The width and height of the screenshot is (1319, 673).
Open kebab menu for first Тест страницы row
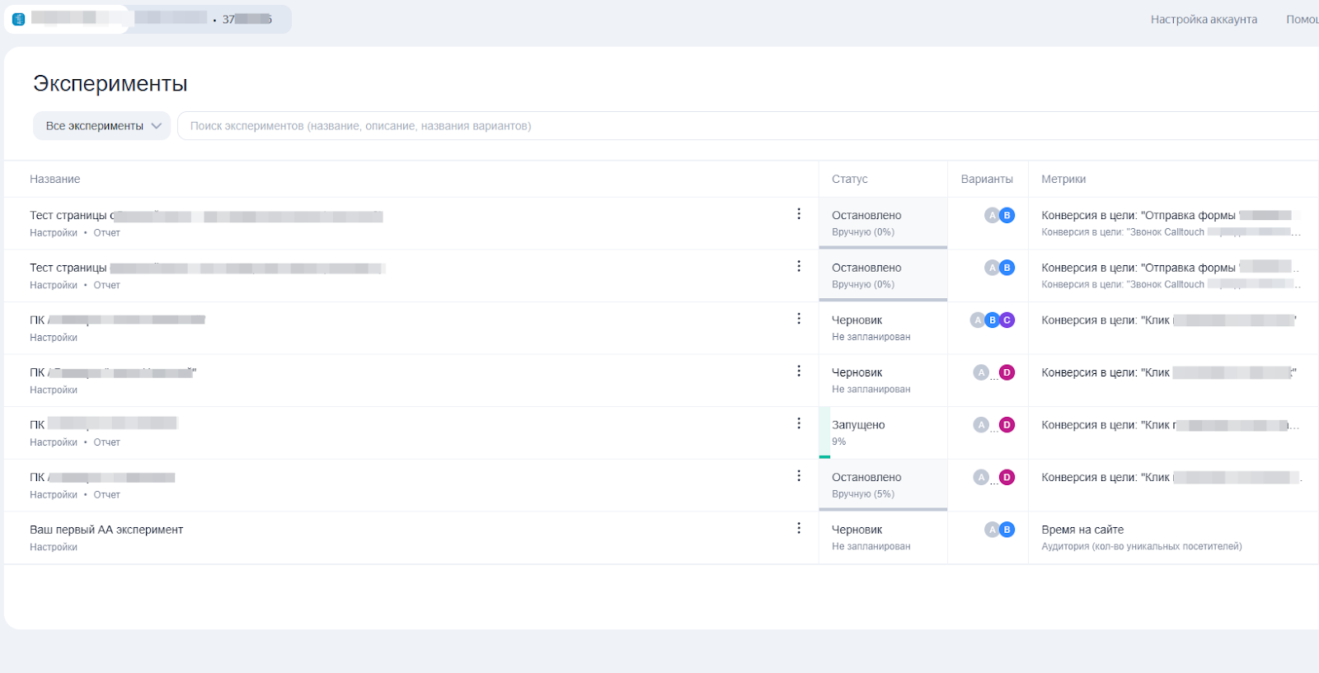tap(798, 214)
